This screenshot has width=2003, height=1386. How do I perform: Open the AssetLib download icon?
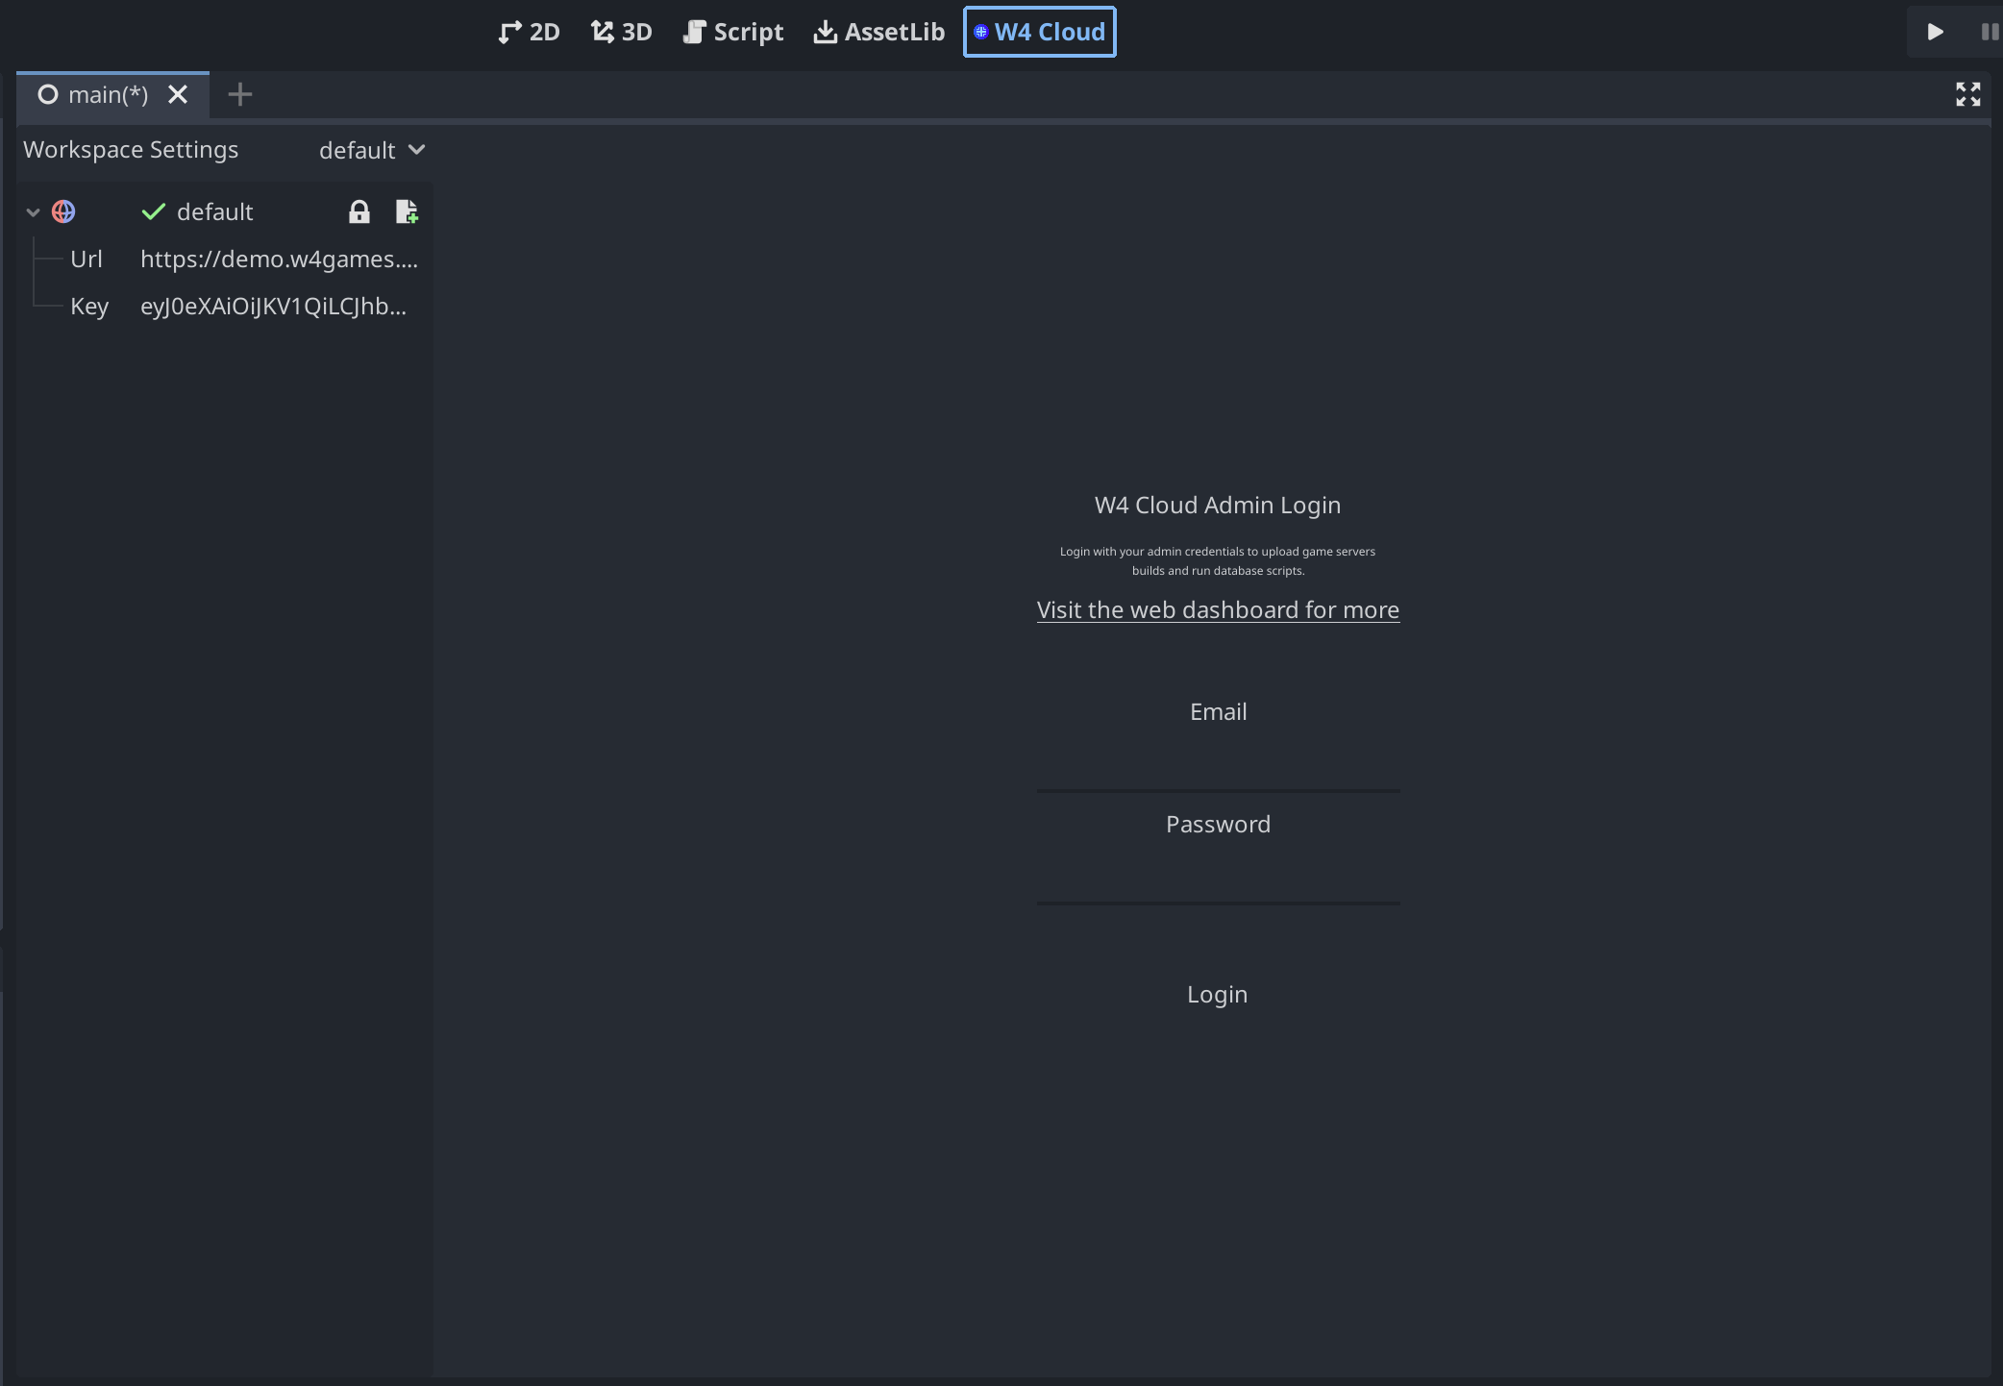(826, 31)
